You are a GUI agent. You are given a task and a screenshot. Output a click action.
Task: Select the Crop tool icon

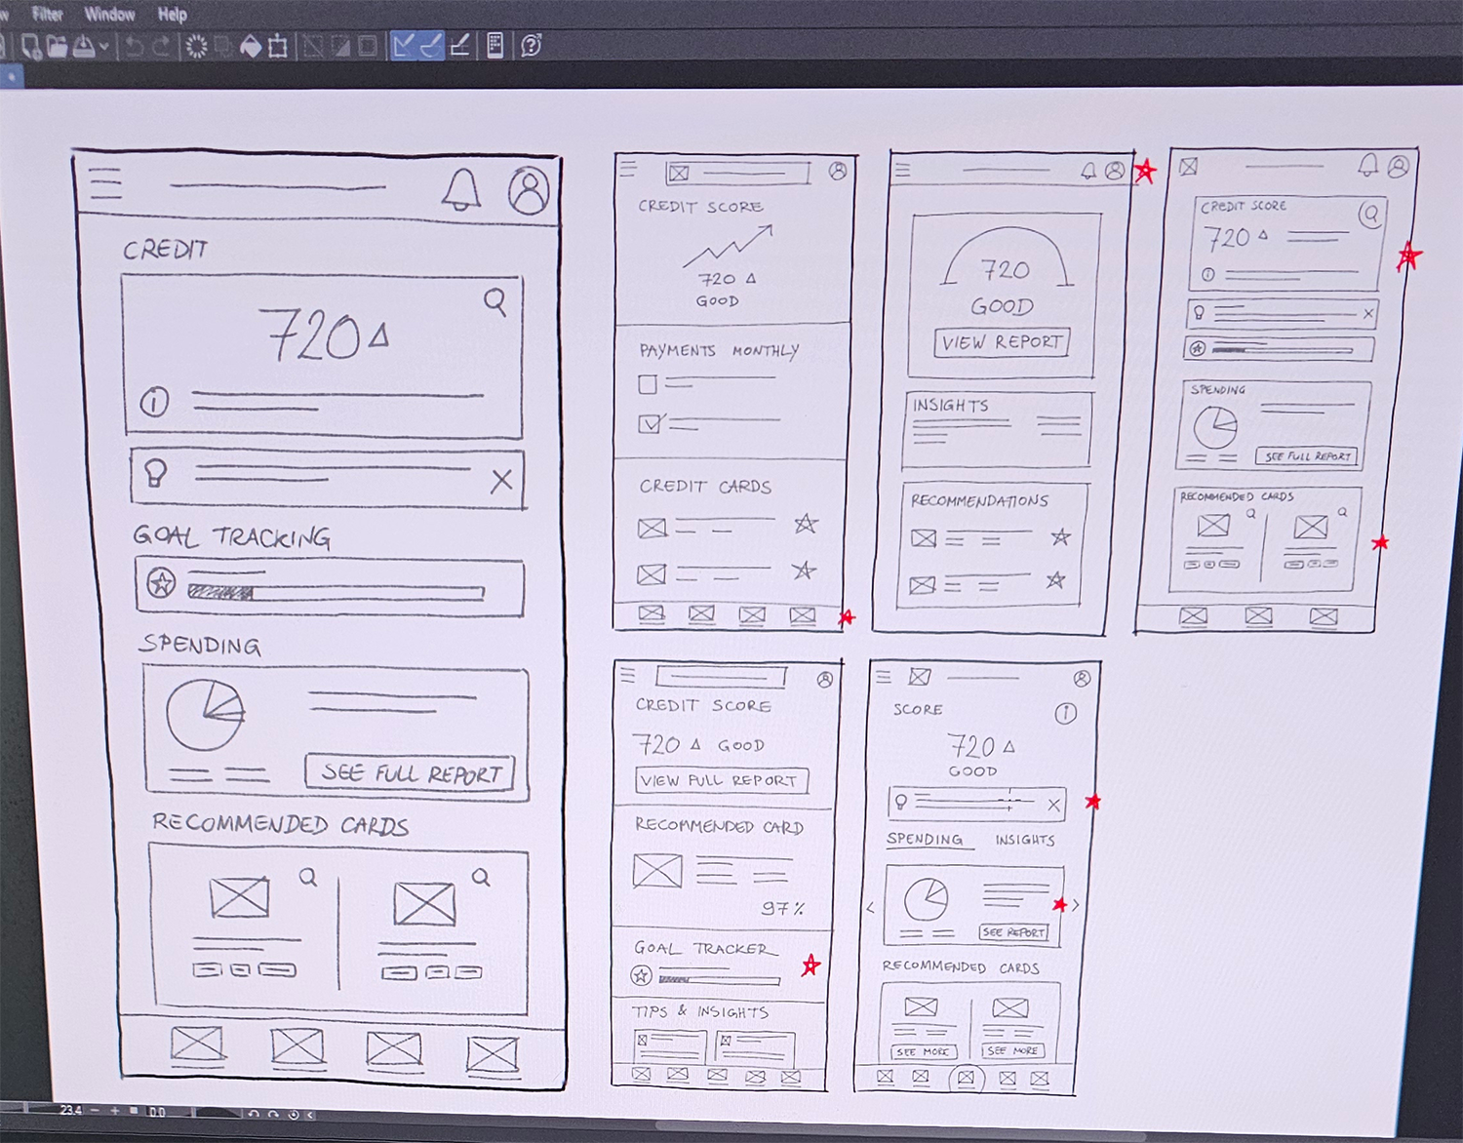[277, 45]
